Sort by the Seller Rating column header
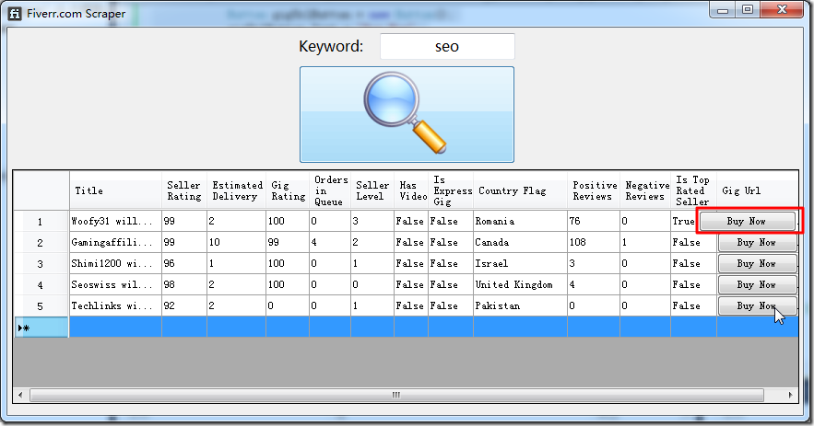814x426 pixels. coord(184,190)
